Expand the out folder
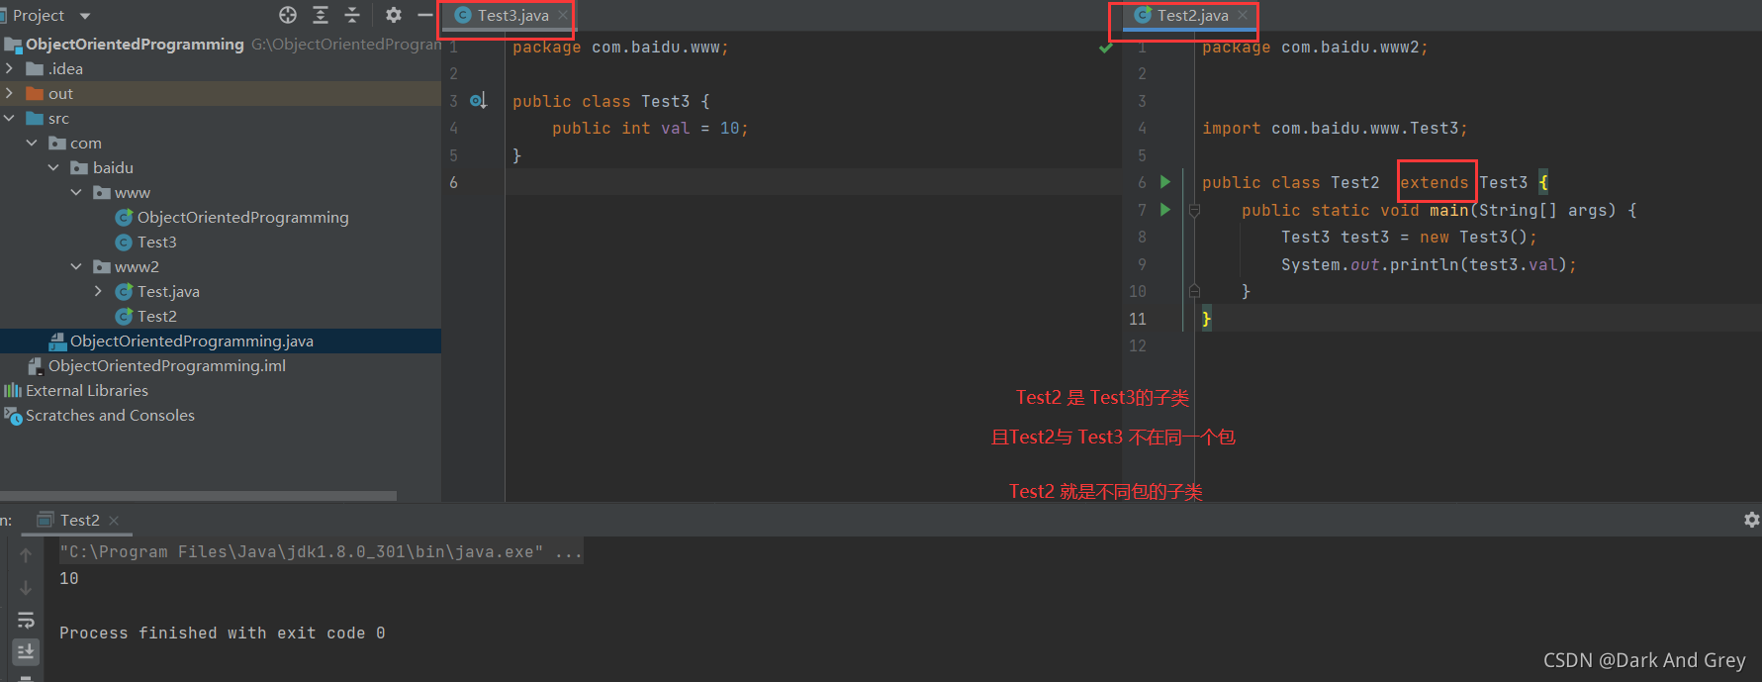Screen dimensions: 1762x682 click(10, 93)
